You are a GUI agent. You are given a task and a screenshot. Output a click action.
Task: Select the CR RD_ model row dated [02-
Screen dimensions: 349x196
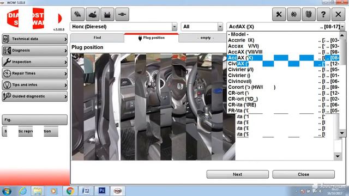point(283,99)
